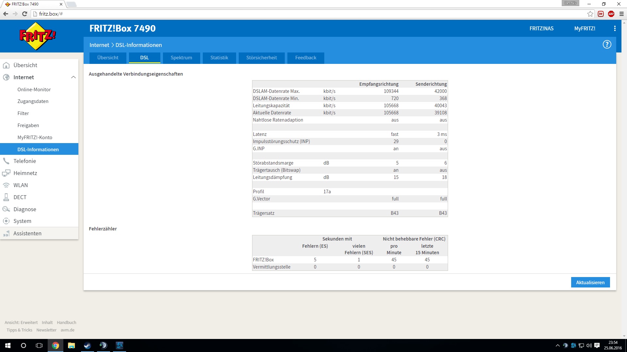Open Chrome hamburger menu
627x352 pixels.
(x=621, y=14)
